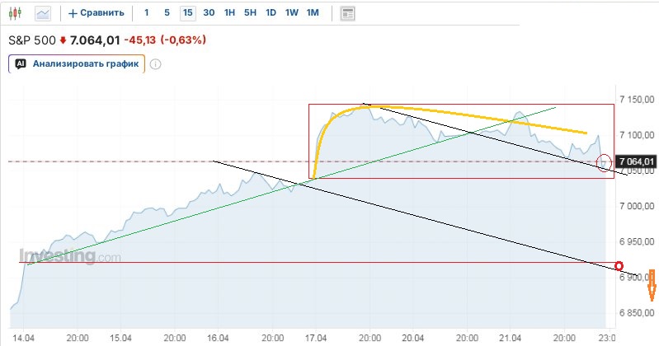Switch to the 30 minute interval
Viewport: 659px width, 346px height.
209,13
